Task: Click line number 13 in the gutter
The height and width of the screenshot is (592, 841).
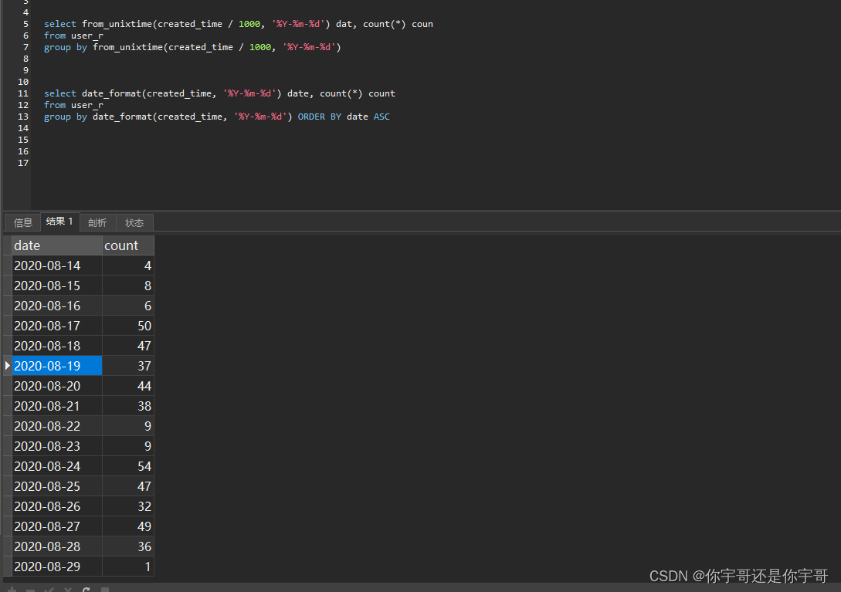Action: pyautogui.click(x=23, y=117)
